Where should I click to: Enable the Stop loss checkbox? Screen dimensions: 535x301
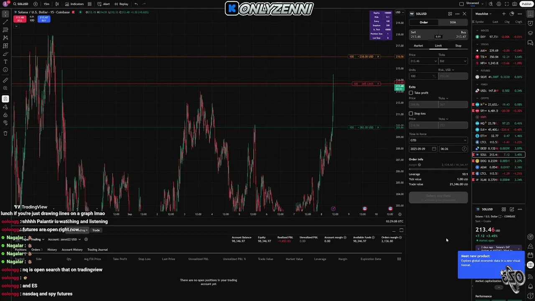[411, 114]
